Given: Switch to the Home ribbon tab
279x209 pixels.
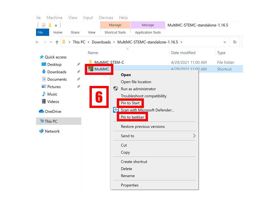Looking at the screenshot, I should (58, 32).
